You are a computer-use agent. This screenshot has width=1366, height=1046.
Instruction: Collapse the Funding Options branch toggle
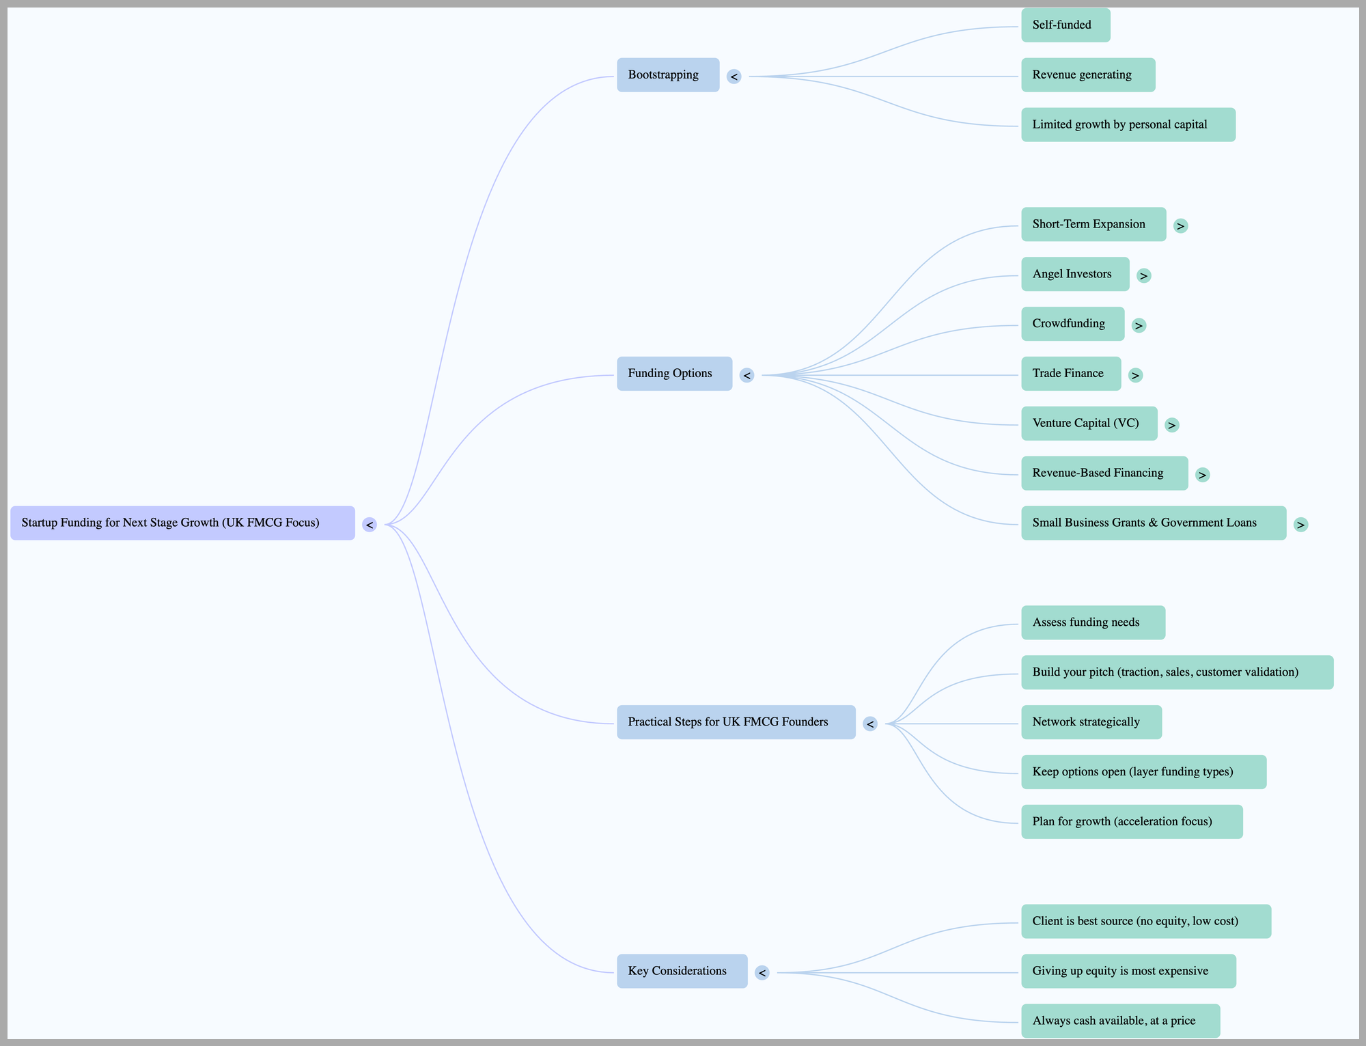(747, 375)
